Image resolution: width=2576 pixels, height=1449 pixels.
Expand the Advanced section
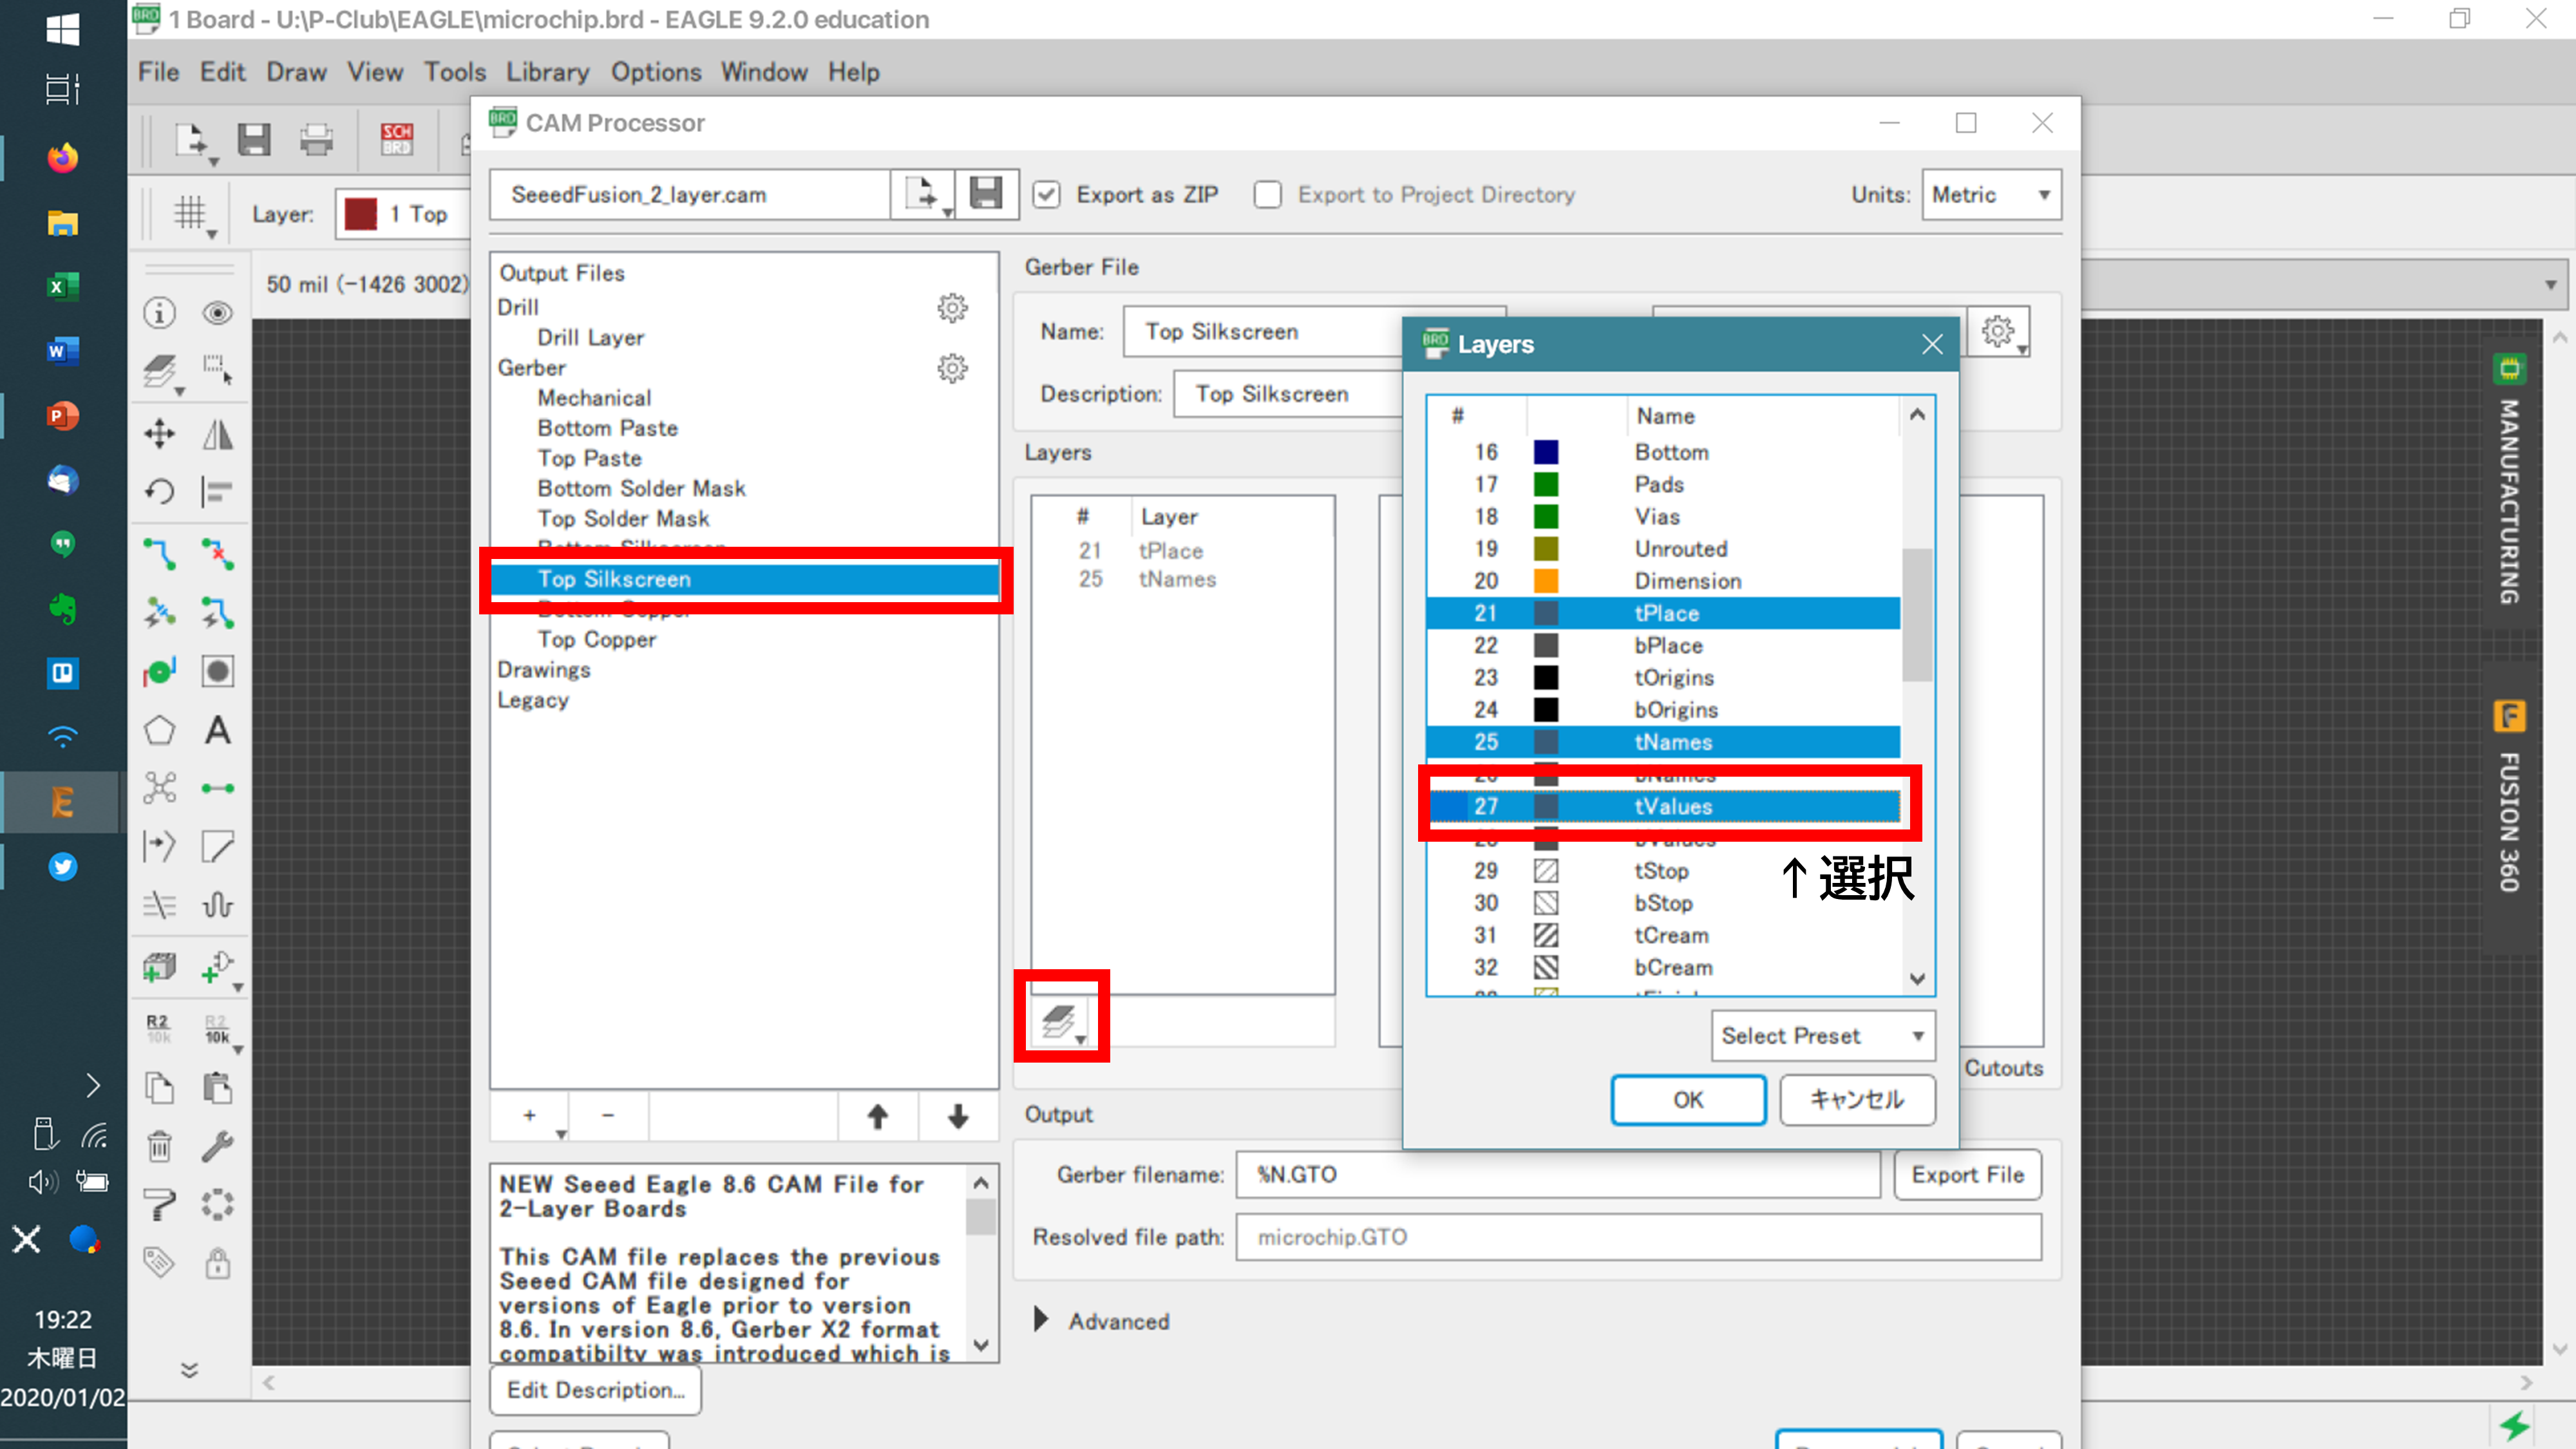(x=1041, y=1320)
